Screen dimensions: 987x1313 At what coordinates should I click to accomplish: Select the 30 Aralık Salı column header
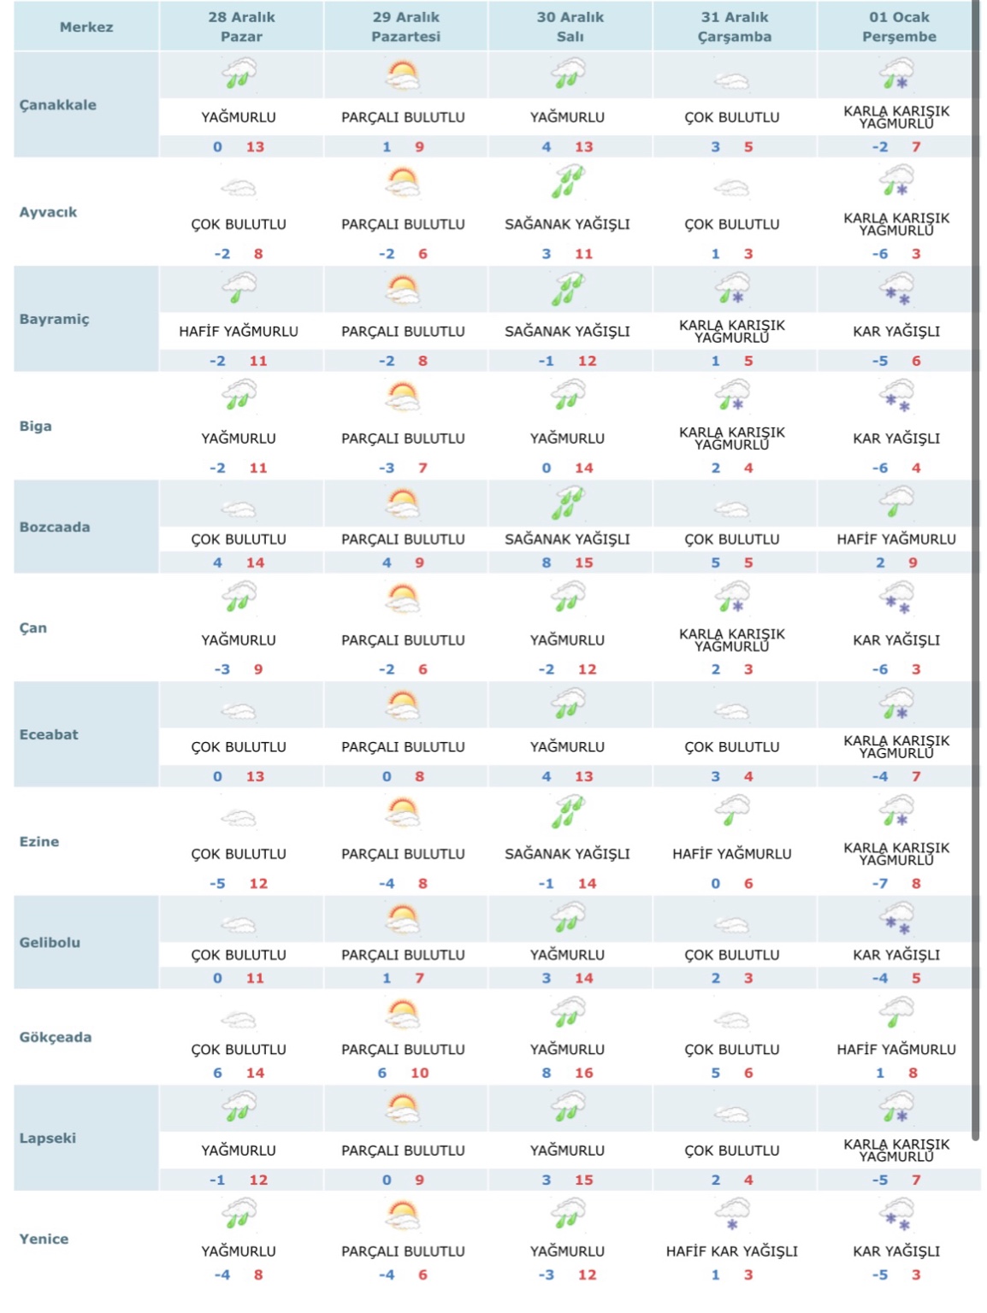tap(570, 26)
